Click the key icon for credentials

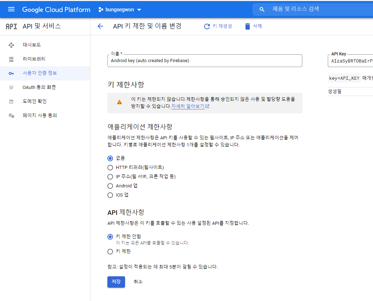11,73
